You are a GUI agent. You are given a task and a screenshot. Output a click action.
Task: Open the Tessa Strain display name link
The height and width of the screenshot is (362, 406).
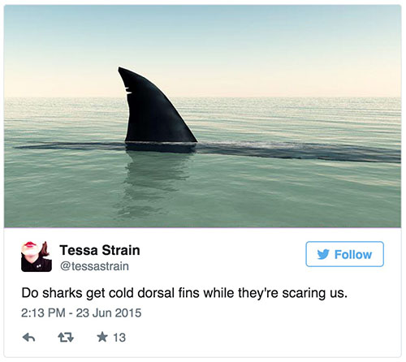[100, 250]
